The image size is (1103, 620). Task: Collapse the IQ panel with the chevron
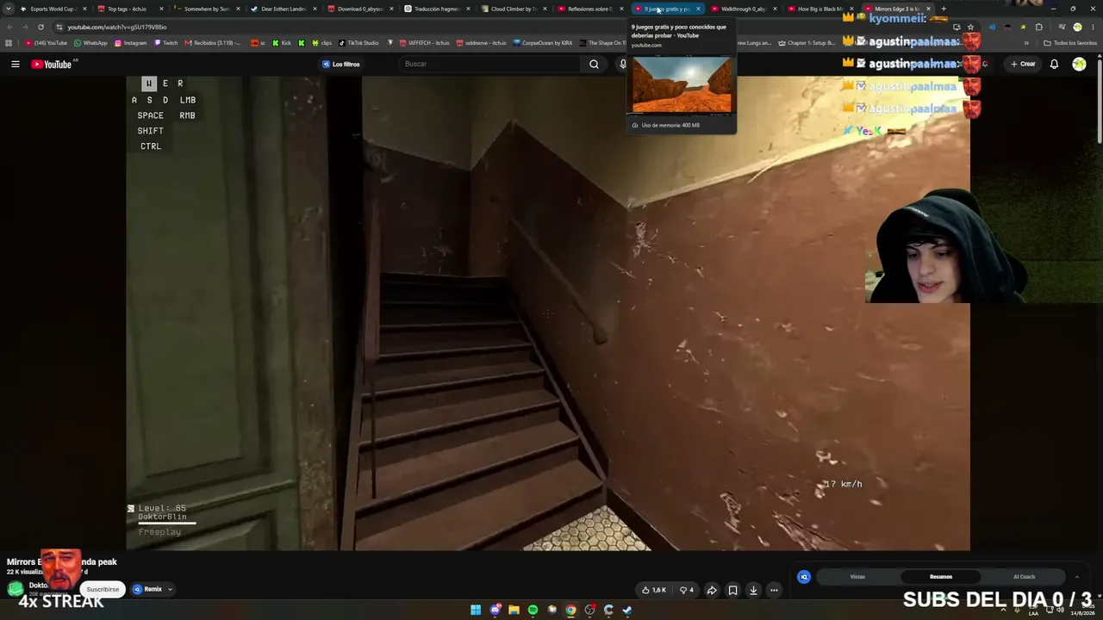[1076, 577]
